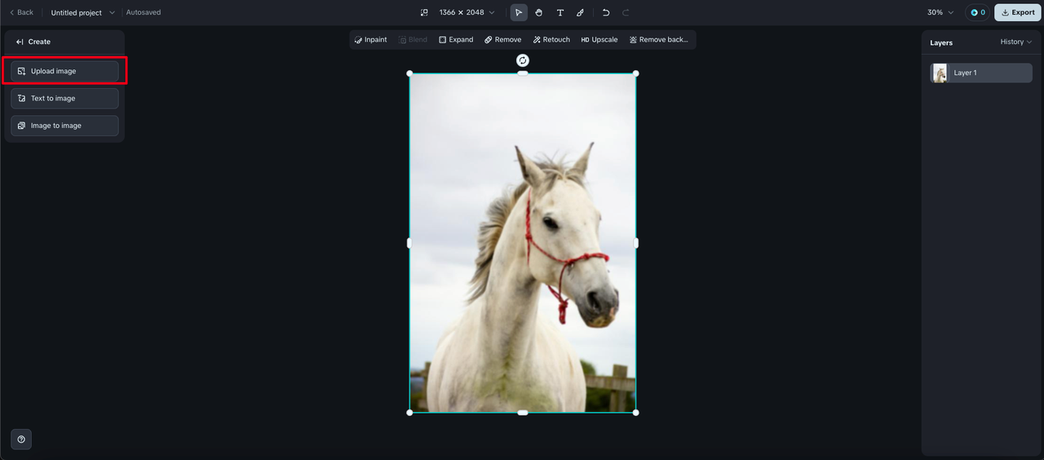Open the credits counter badge

(977, 12)
